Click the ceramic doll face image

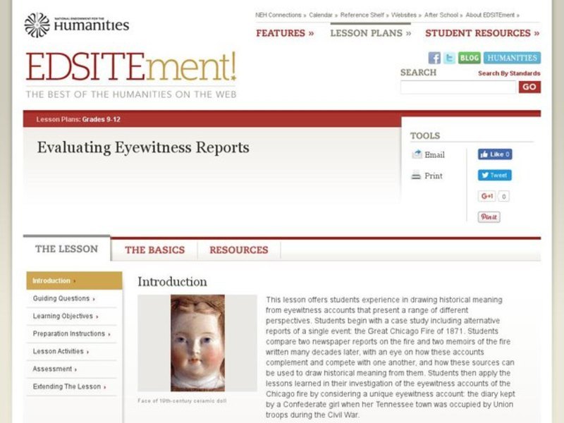[197, 343]
